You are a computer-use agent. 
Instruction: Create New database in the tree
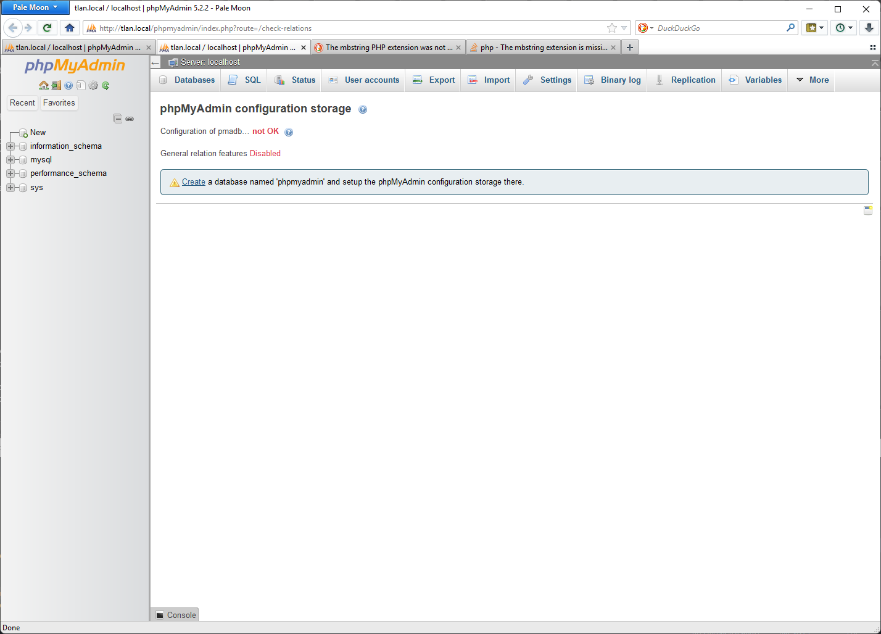pos(38,133)
